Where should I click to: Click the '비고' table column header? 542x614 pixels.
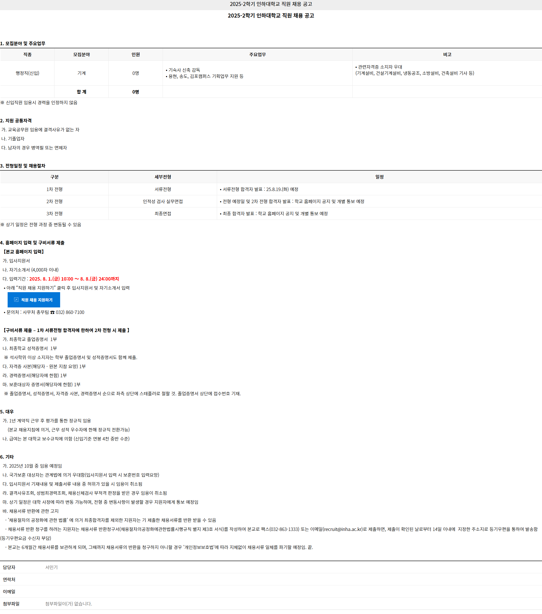click(x=447, y=55)
